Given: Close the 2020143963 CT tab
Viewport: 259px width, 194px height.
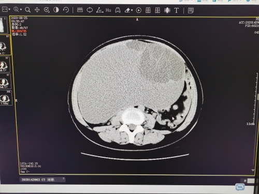Looking at the screenshot, I should tap(63, 178).
